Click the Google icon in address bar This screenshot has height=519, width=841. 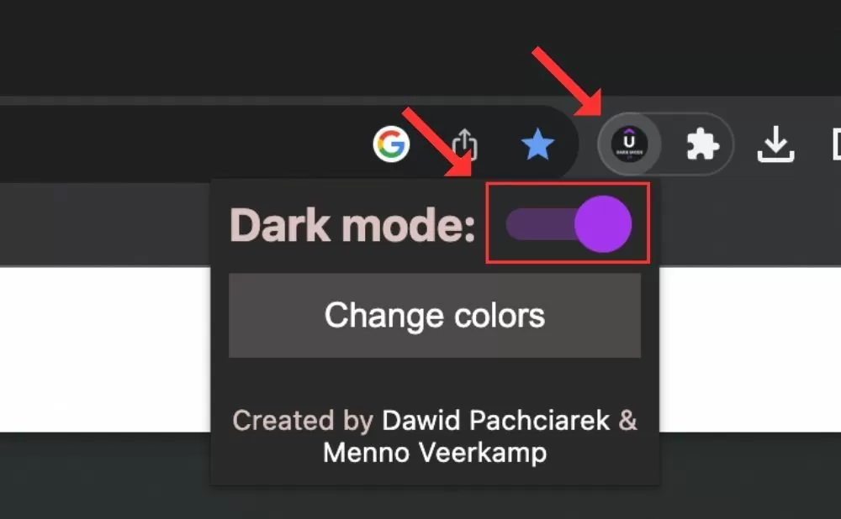(391, 144)
